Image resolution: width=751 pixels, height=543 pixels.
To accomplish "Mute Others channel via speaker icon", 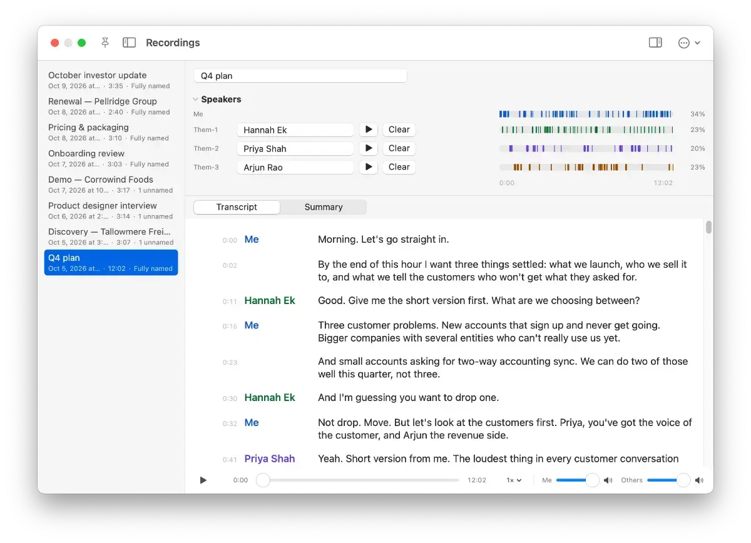I will [x=699, y=480].
